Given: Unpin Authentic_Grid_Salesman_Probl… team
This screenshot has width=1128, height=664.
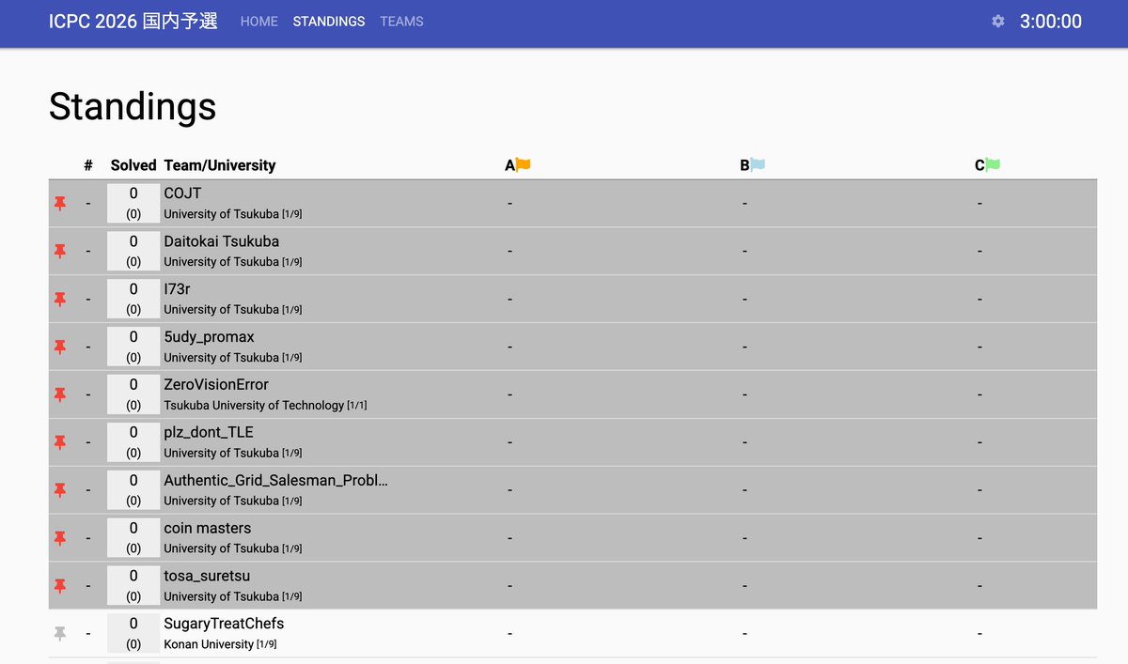Looking at the screenshot, I should (x=60, y=490).
